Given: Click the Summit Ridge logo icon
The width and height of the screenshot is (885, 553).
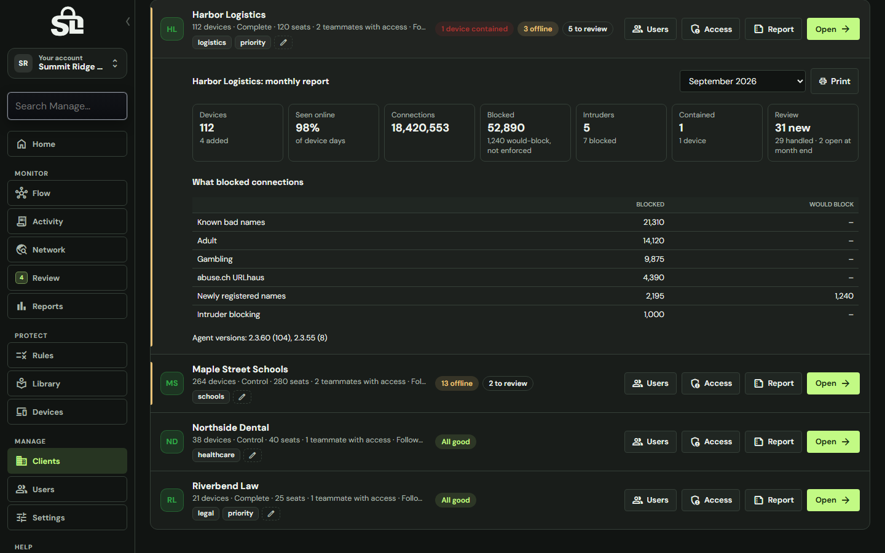Looking at the screenshot, I should [67, 22].
